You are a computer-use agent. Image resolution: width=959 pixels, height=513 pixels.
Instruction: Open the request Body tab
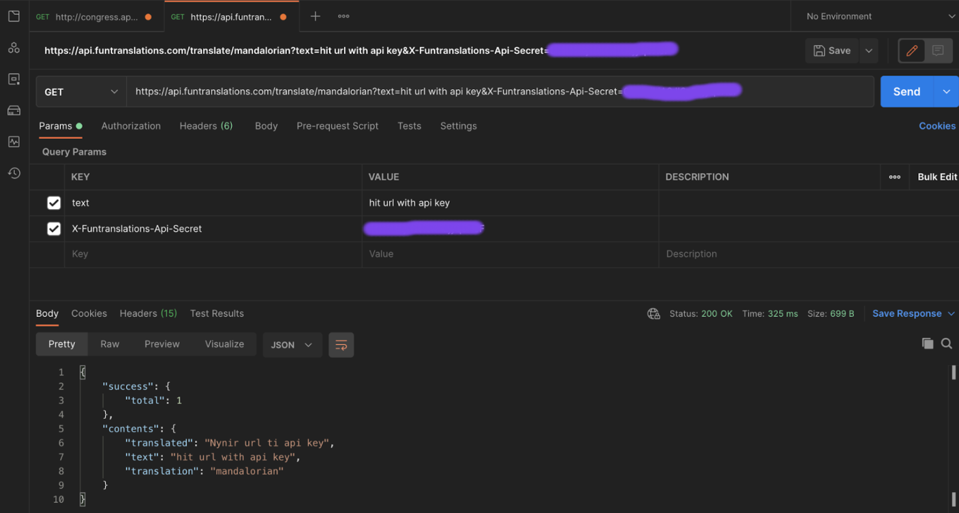[x=266, y=126]
